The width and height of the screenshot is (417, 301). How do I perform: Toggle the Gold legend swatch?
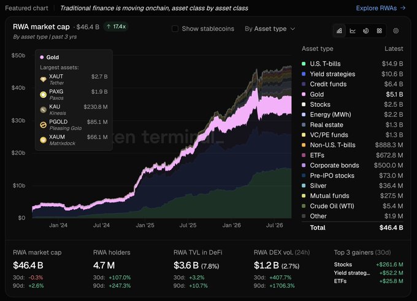pyautogui.click(x=304, y=94)
